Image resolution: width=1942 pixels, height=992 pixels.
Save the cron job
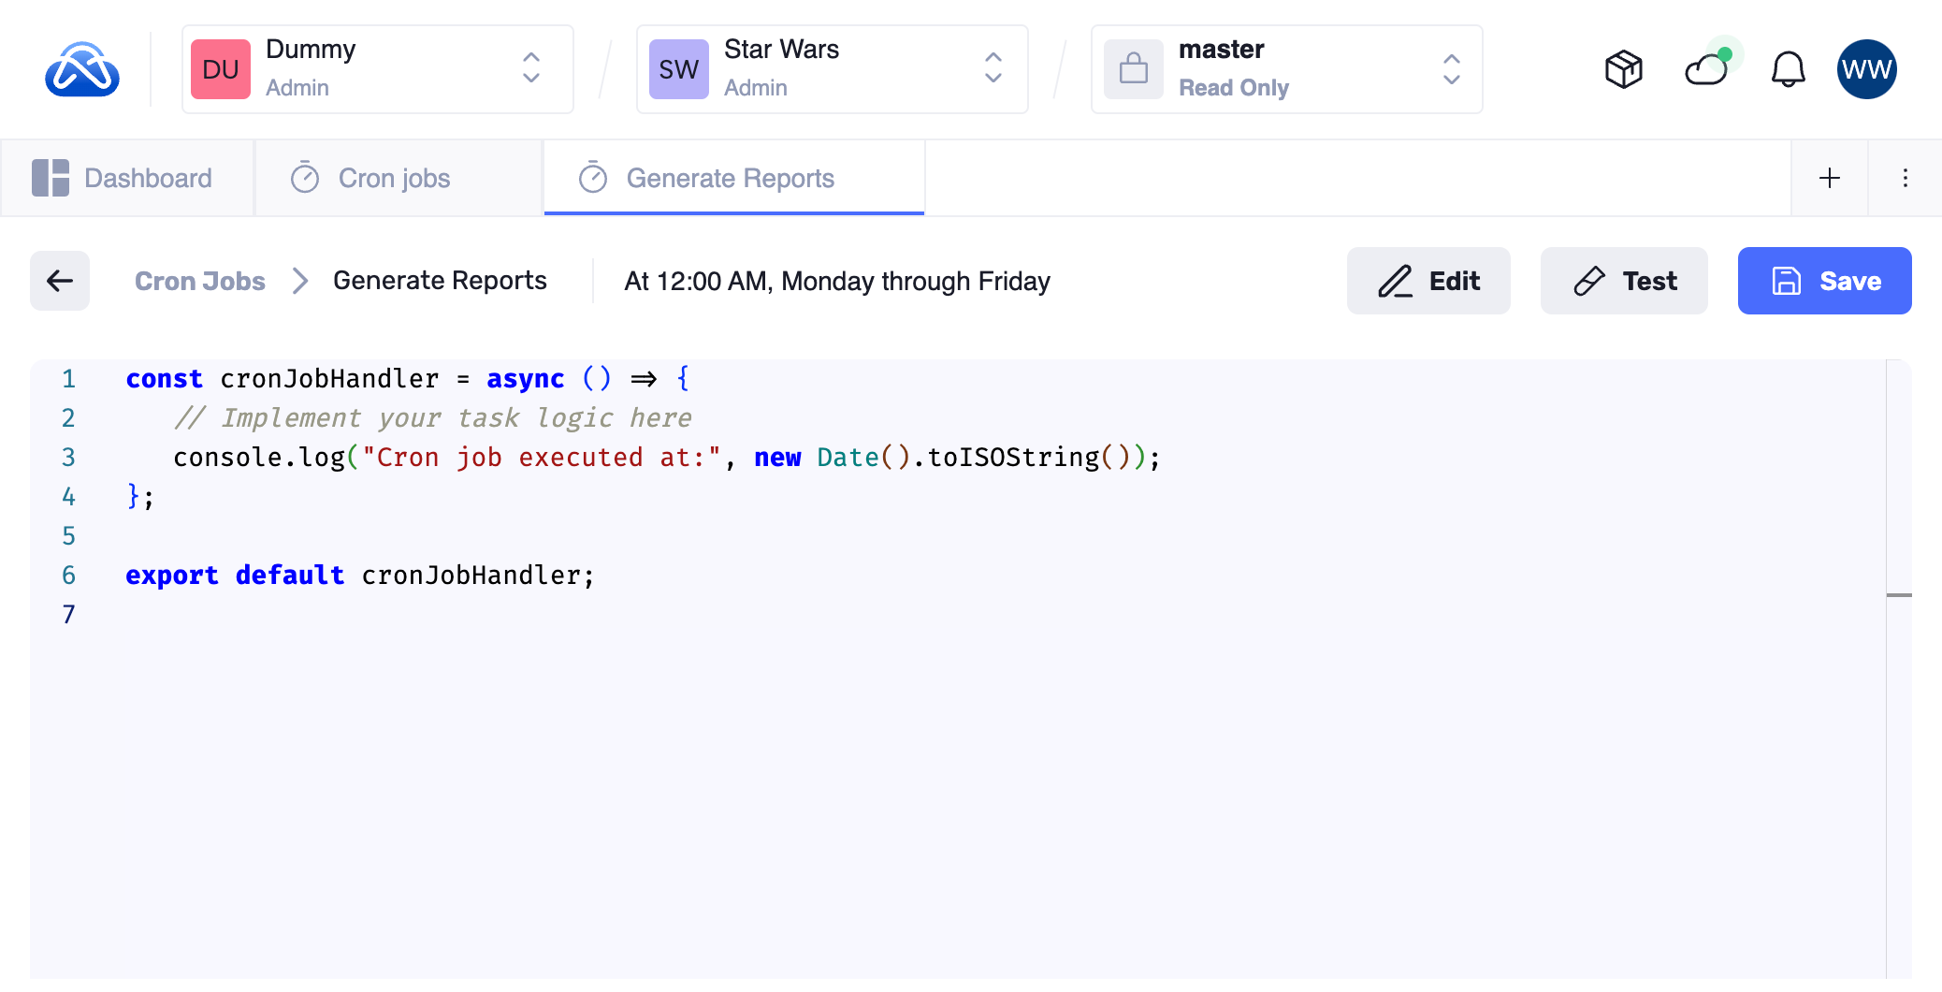(x=1824, y=281)
